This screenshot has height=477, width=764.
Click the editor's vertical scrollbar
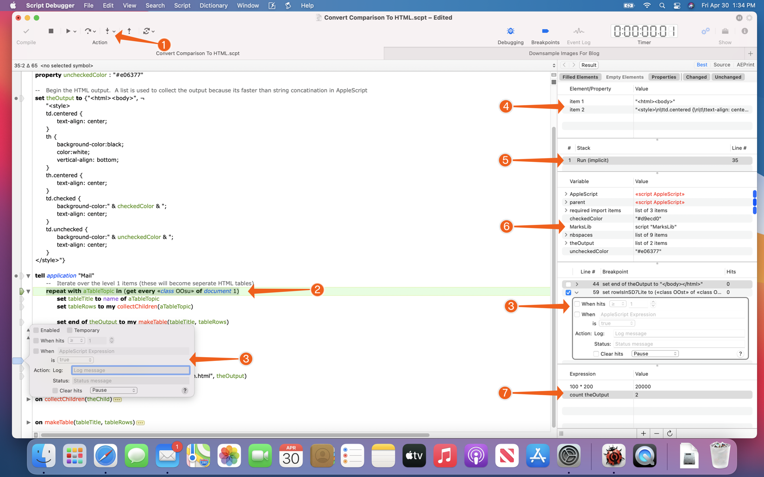pos(553,277)
